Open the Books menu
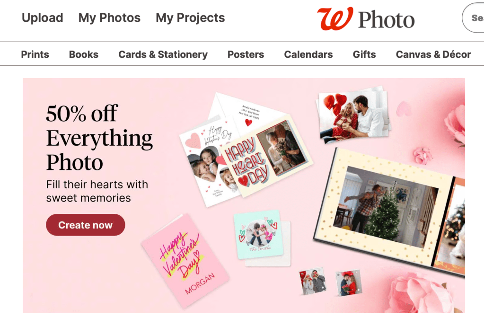 84,54
